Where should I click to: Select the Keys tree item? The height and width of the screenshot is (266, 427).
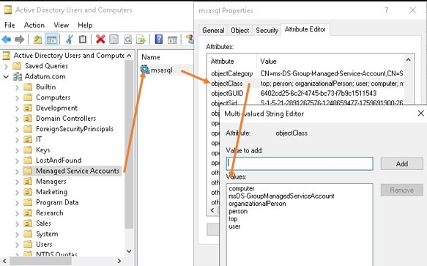tap(43, 150)
